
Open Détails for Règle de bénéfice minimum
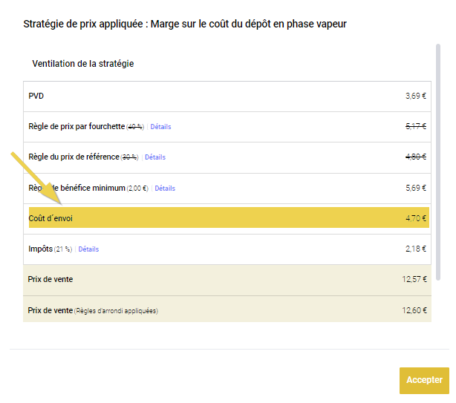click(165, 189)
